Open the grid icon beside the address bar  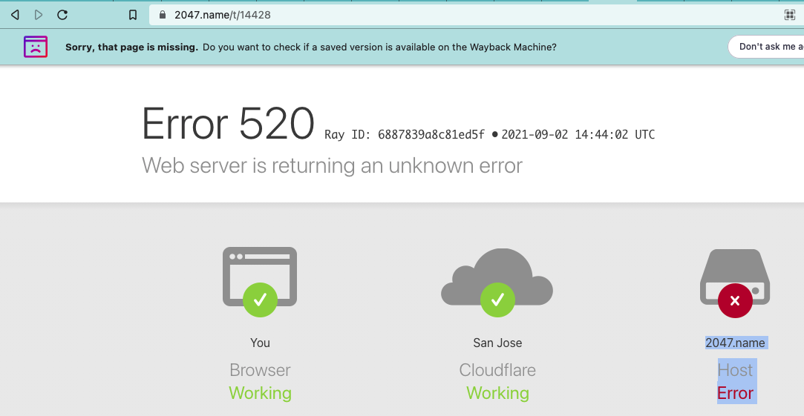[790, 15]
